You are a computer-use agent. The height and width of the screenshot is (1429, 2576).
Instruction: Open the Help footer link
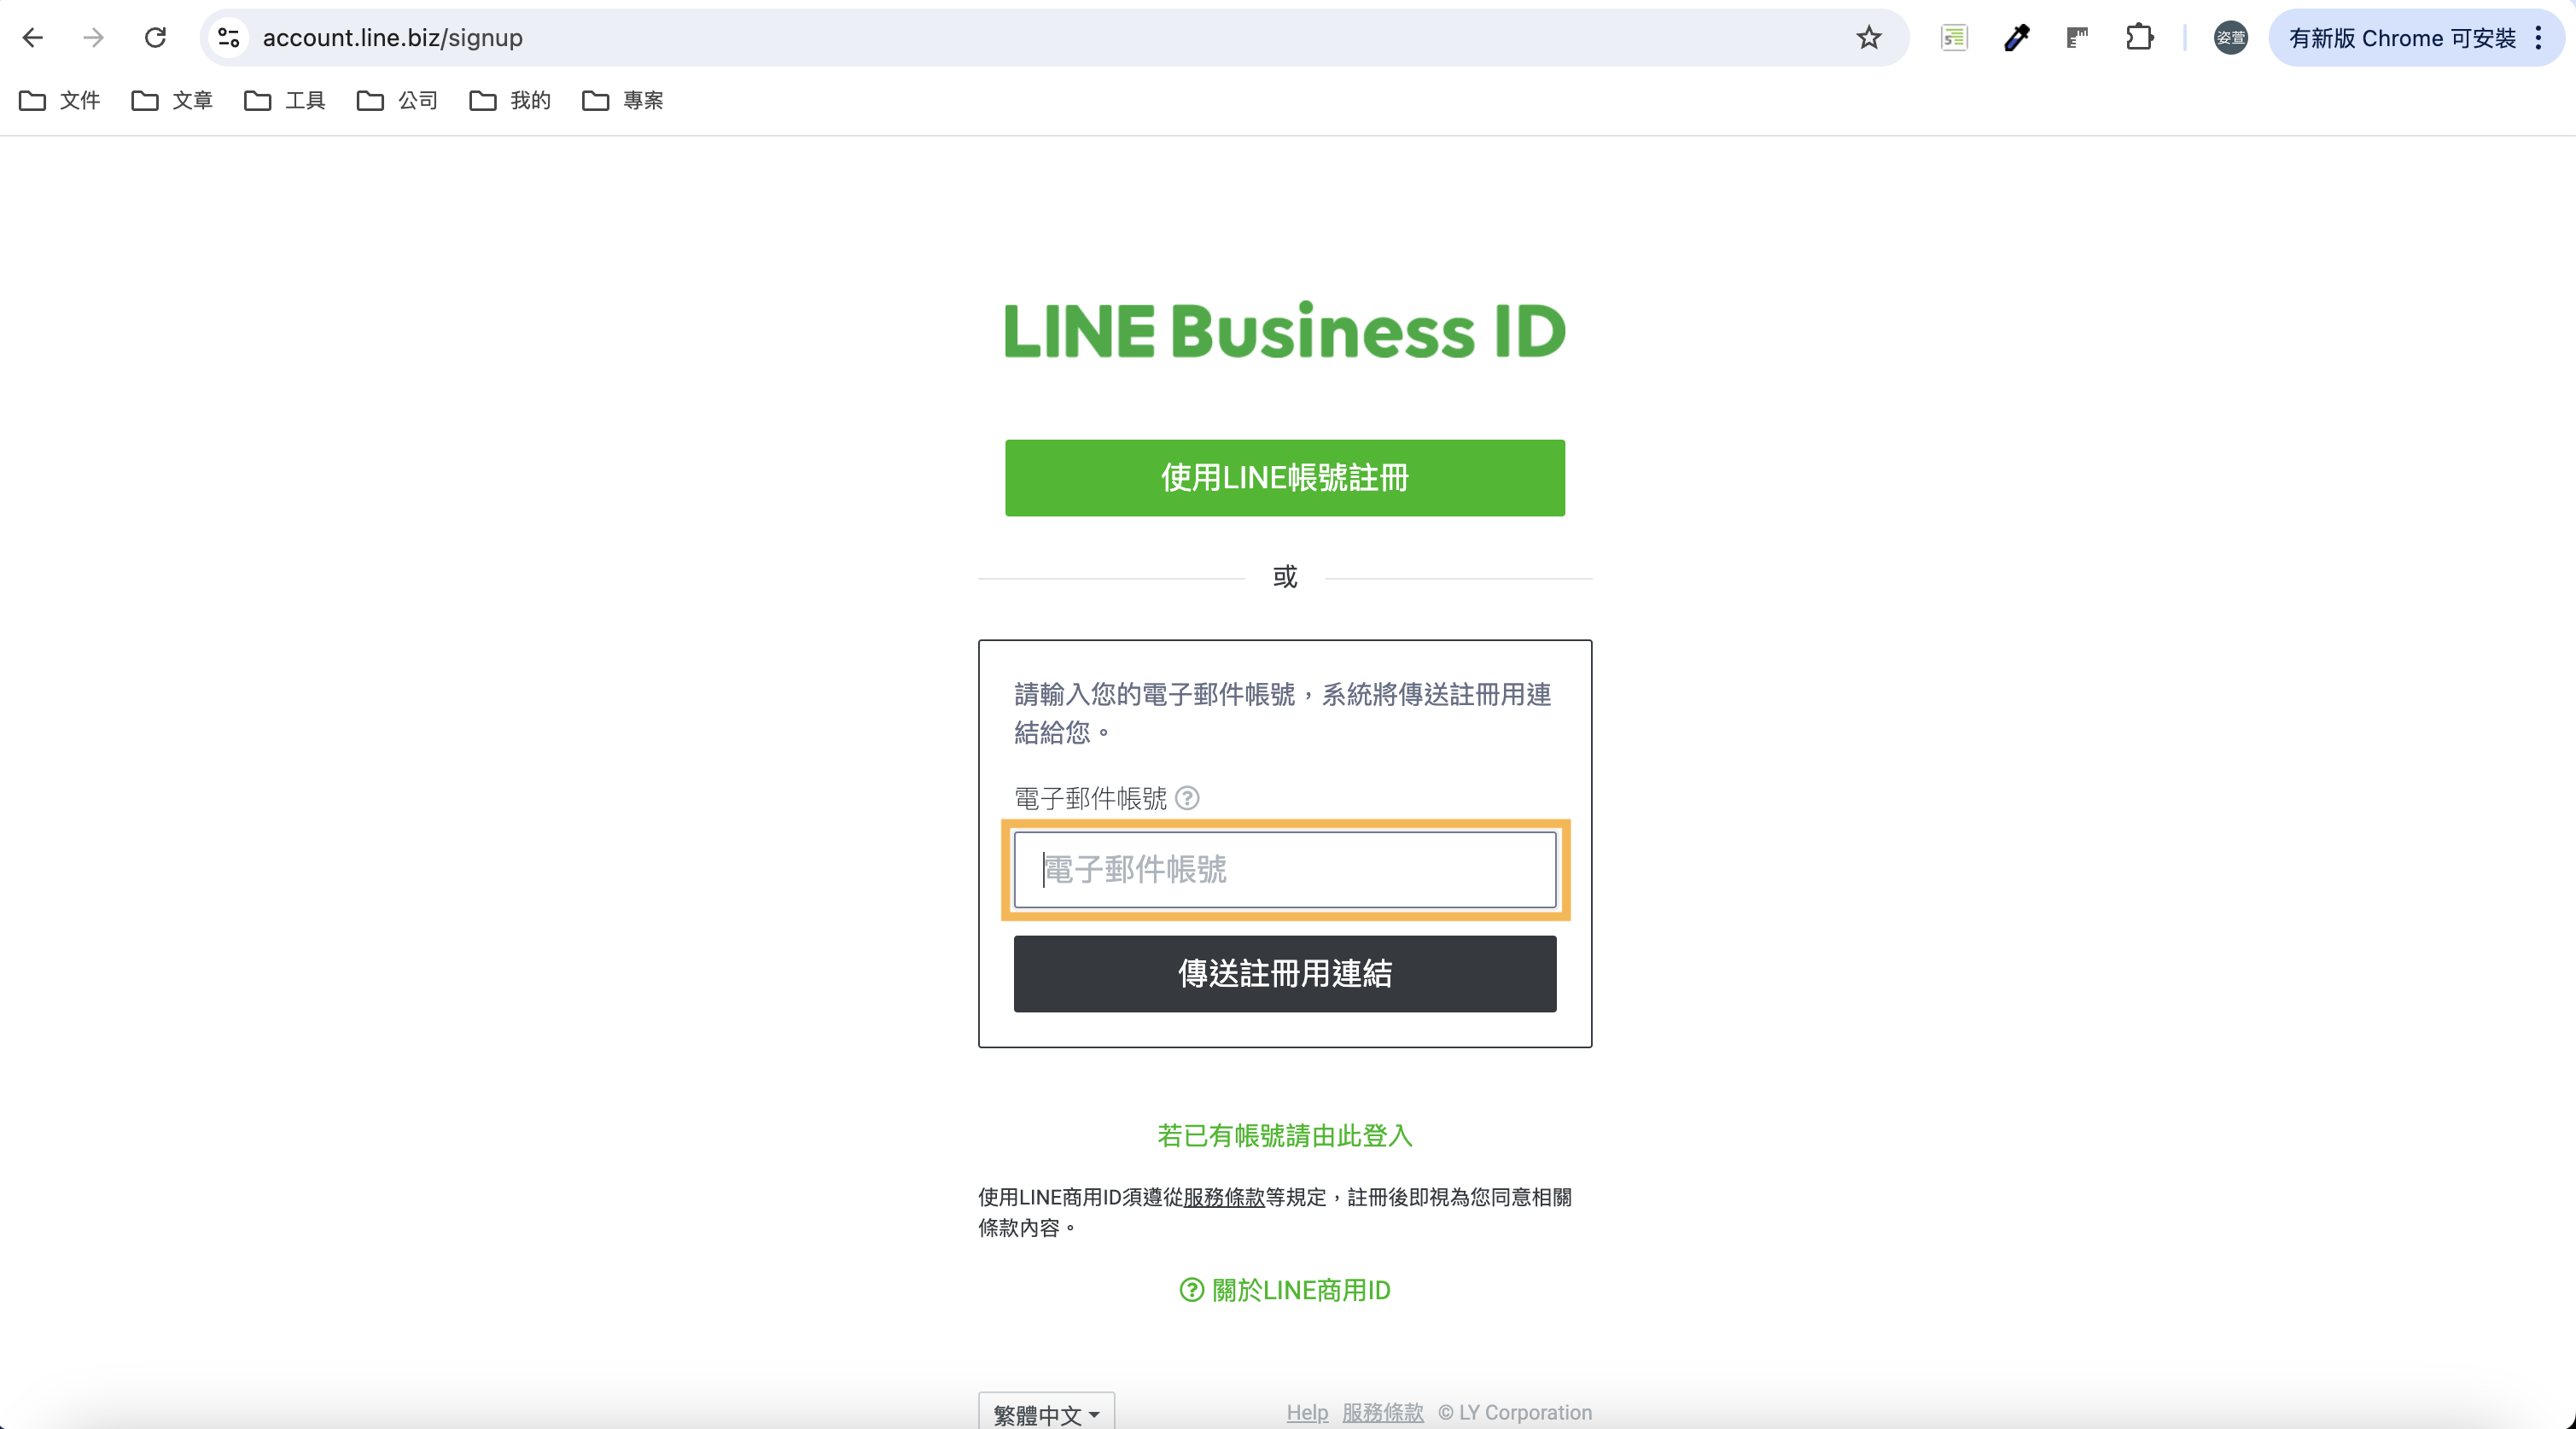(1307, 1412)
